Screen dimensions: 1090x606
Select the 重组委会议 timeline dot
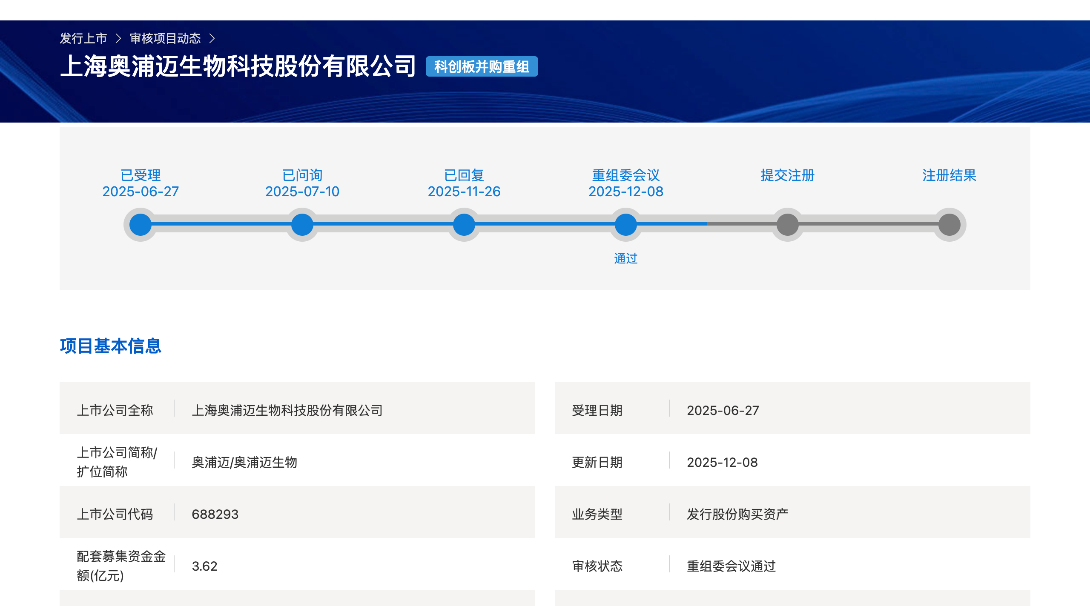[625, 224]
